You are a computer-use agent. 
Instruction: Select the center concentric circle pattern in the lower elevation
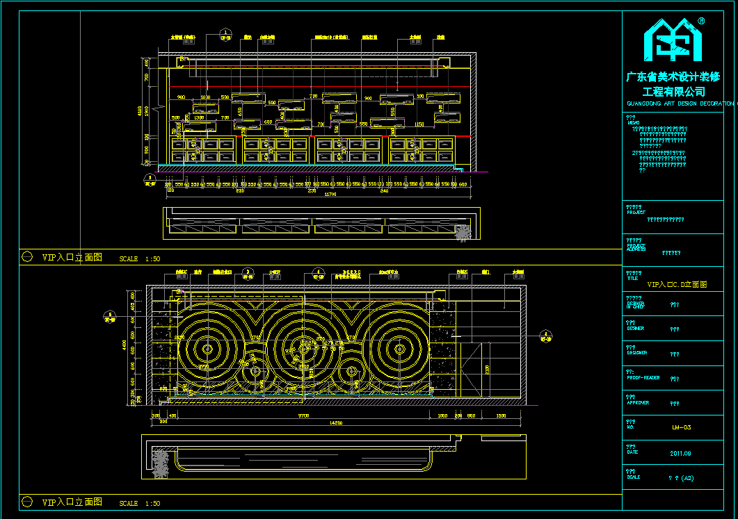303,349
